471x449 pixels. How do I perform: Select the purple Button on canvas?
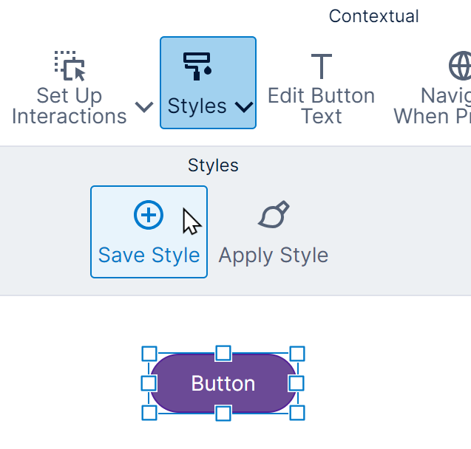pyautogui.click(x=223, y=383)
